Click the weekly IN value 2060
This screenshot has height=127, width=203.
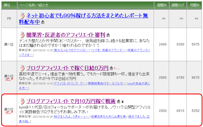pos(163,78)
